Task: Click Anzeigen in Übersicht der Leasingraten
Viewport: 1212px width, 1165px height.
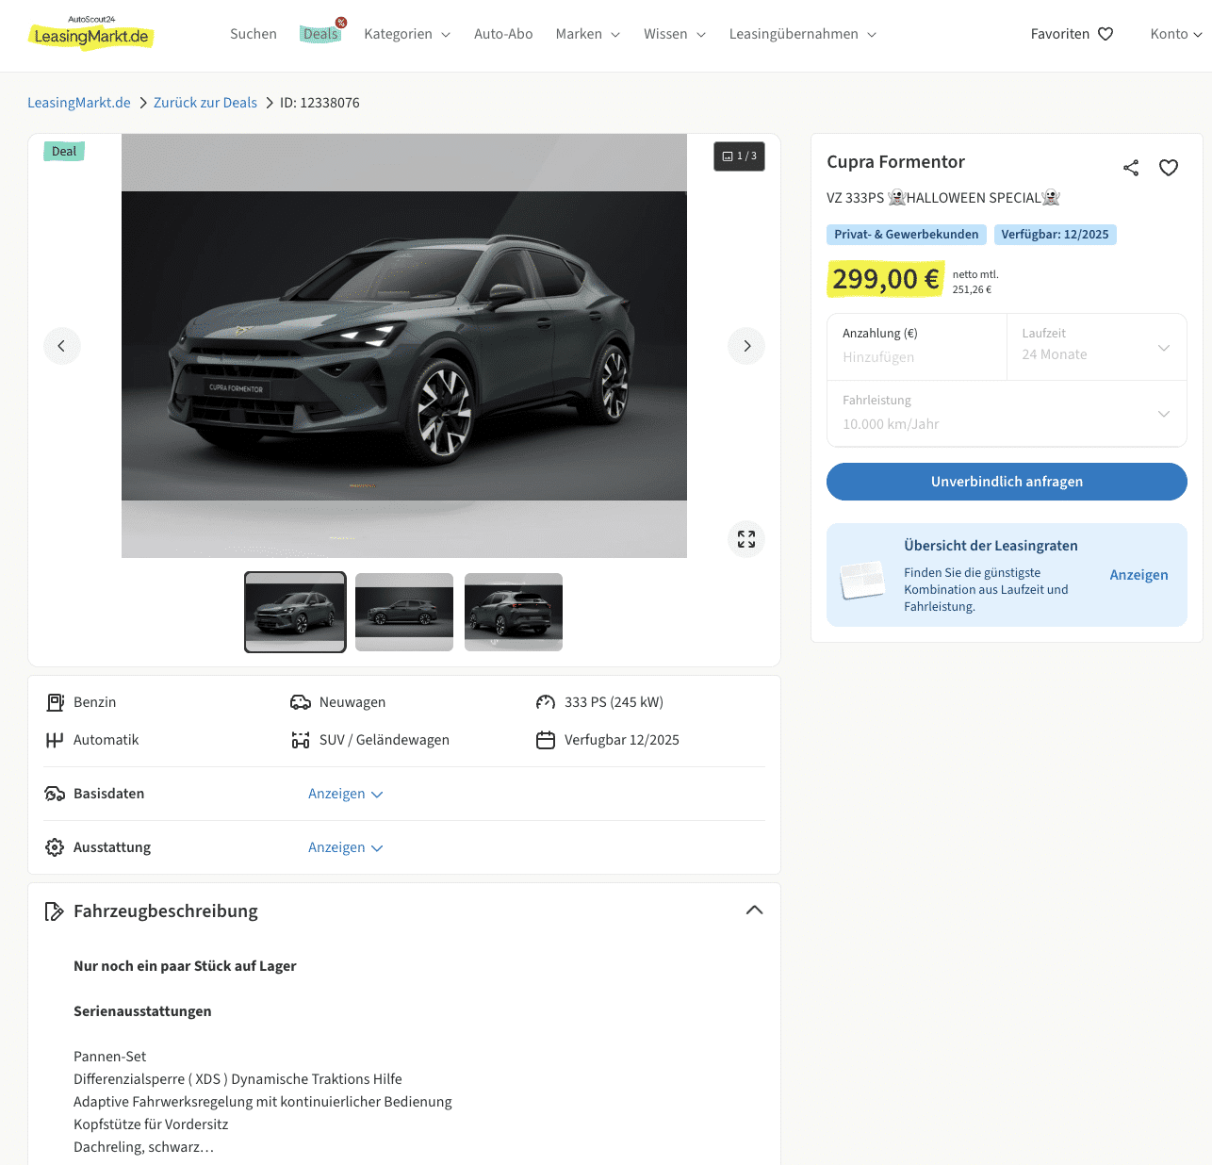Action: tap(1138, 575)
